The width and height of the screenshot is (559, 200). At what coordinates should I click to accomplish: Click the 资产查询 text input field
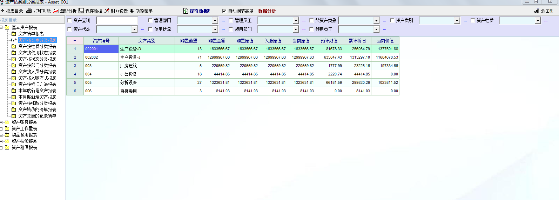coord(117,21)
